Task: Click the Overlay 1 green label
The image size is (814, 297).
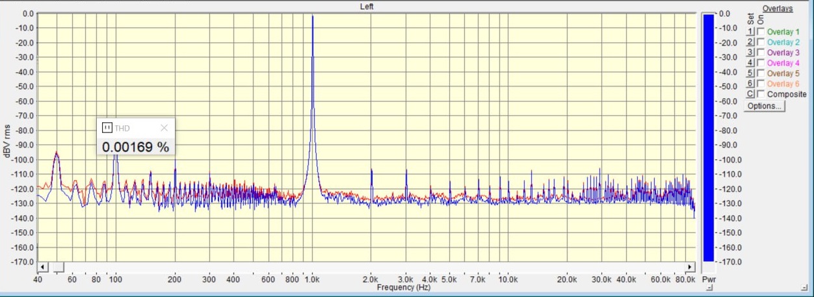Action: (x=783, y=32)
